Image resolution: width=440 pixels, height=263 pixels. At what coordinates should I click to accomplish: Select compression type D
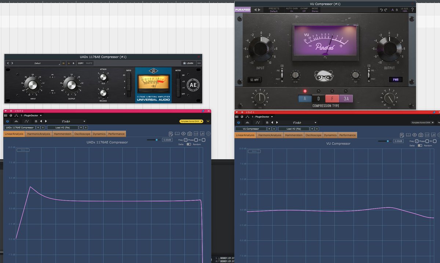tap(318, 99)
